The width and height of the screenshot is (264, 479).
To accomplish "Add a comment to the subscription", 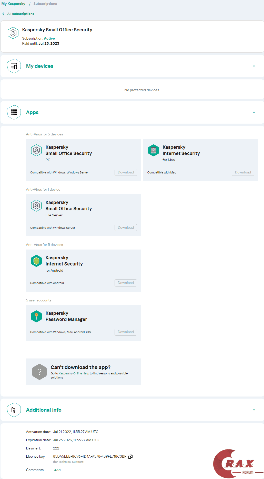I will [x=57, y=470].
